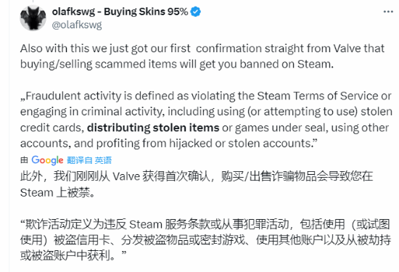399x272 pixels.
Task: Open the tweet's three-dot more options menu
Action: click(388, 12)
